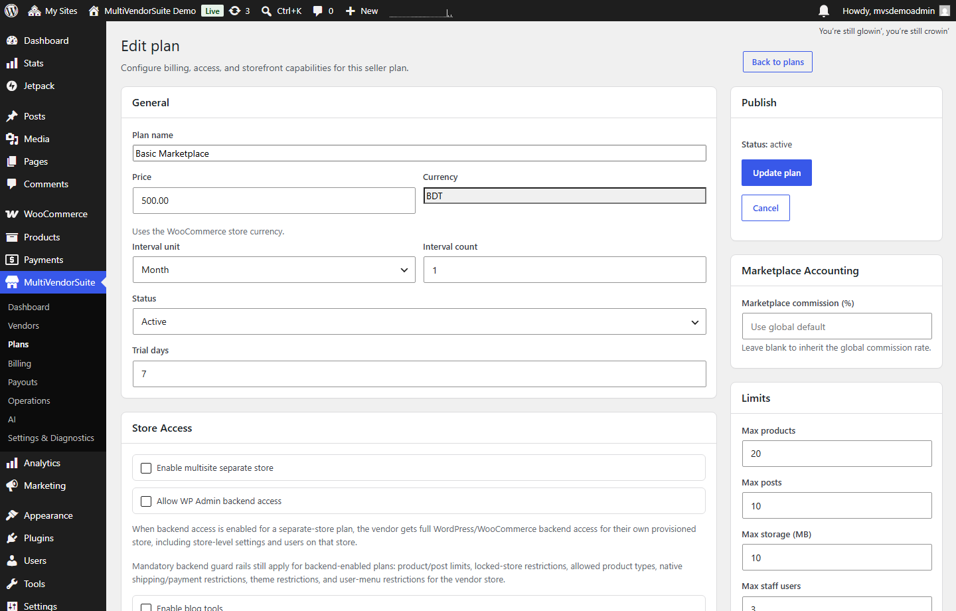The image size is (956, 611).
Task: Open the Ctrl+K search icon
Action: (x=266, y=11)
